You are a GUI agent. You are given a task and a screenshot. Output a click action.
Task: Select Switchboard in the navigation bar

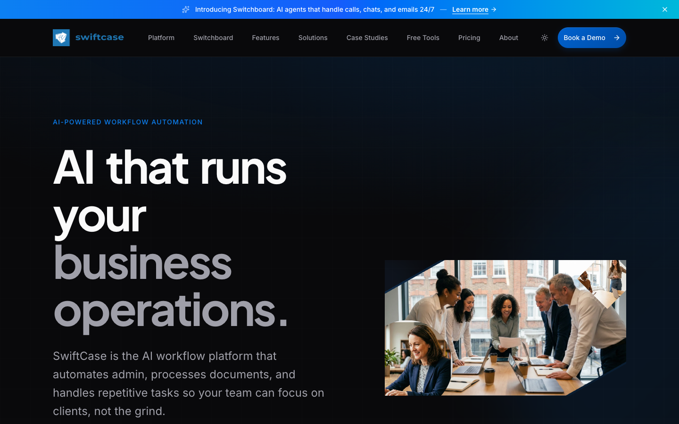tap(213, 38)
